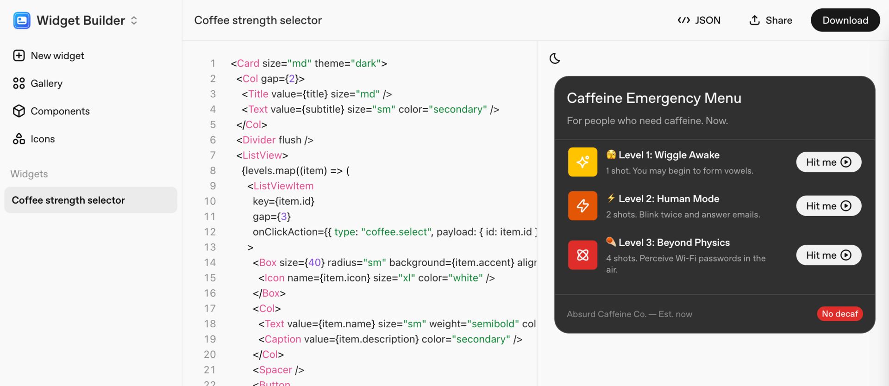Open the Widget Builder switcher chevron
Screen dimensions: 889x386
[134, 20]
